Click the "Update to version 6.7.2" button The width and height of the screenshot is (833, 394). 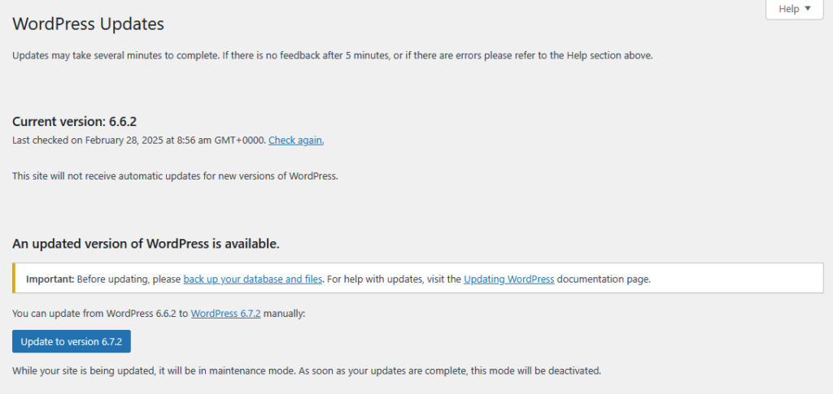click(72, 341)
